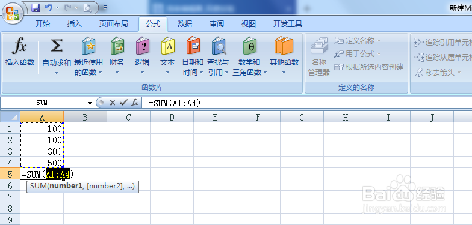Click the 插入函数 fx icon
Image resolution: width=472 pixels, height=225 pixels.
pos(19,46)
